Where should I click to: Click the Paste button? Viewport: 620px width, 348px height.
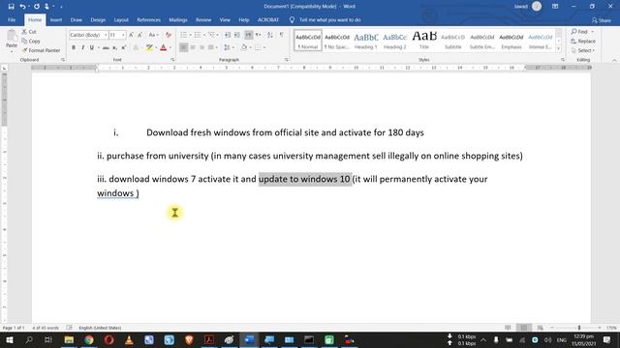click(12, 41)
